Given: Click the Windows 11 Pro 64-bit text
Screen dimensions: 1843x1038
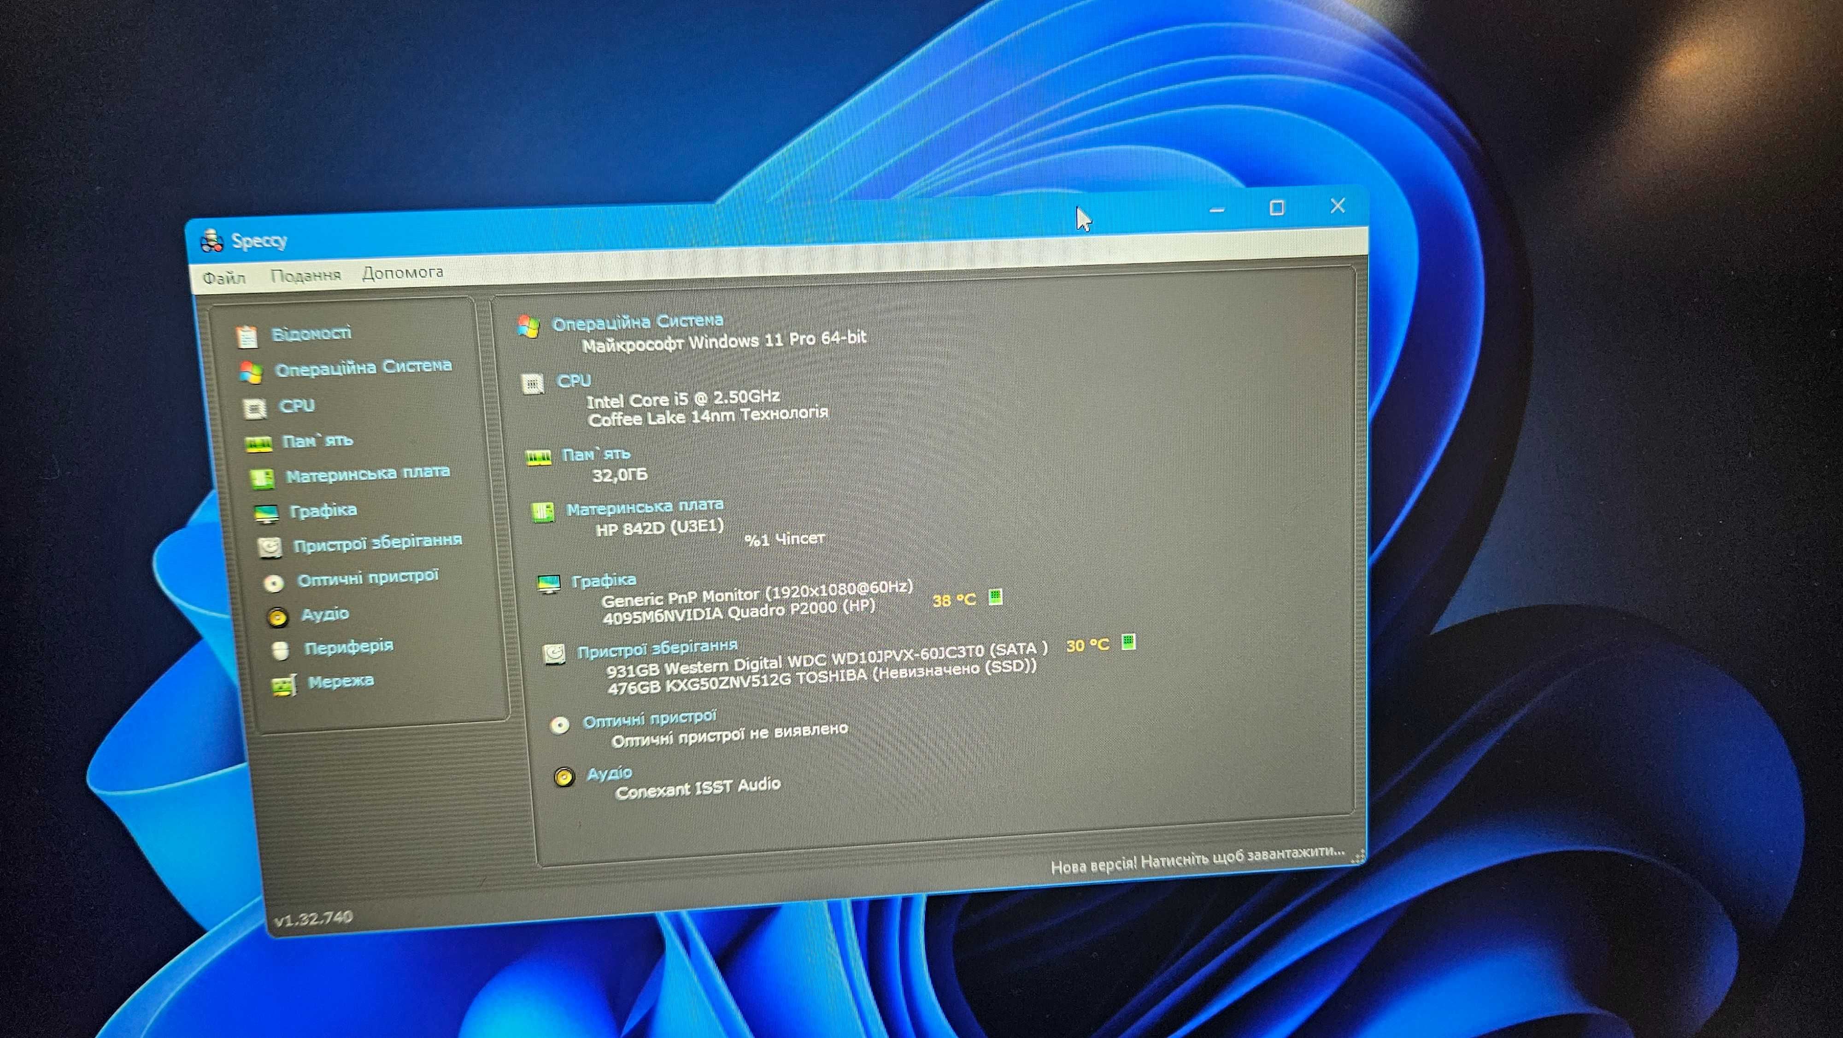Looking at the screenshot, I should tap(724, 341).
